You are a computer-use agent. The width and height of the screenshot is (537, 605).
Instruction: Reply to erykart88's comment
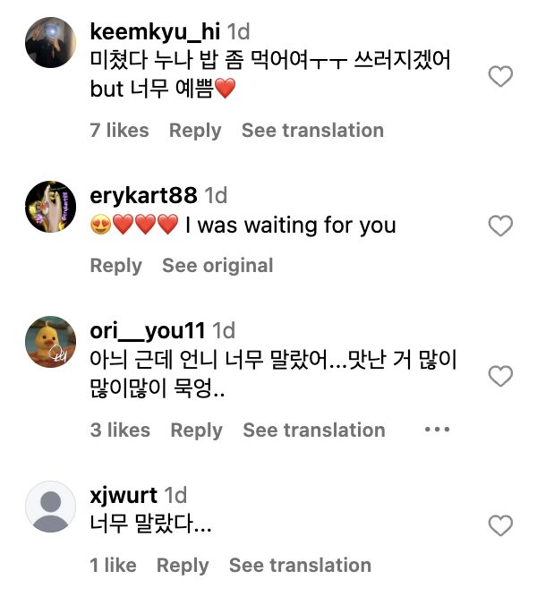[116, 266]
